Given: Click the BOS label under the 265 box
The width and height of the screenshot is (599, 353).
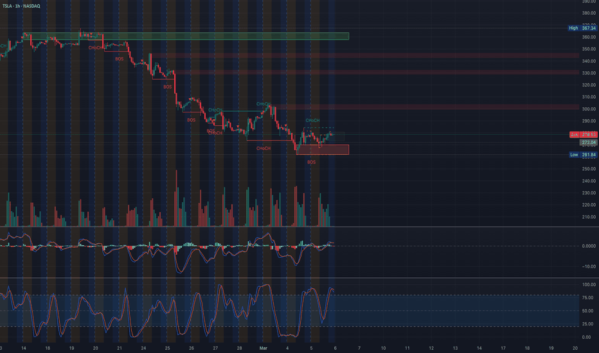Looking at the screenshot, I should (x=311, y=162).
